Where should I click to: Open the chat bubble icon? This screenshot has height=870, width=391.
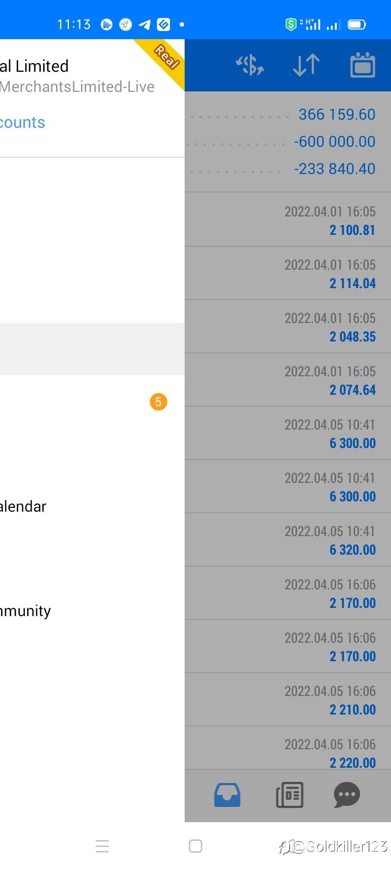point(346,795)
